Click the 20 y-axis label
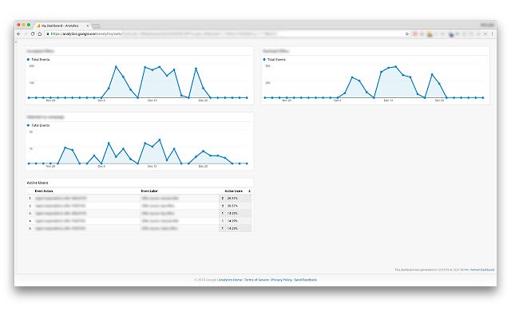 coord(31,132)
